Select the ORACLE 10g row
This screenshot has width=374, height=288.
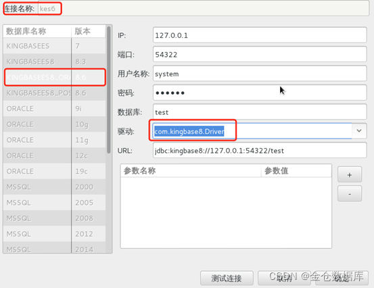pyautogui.click(x=54, y=124)
